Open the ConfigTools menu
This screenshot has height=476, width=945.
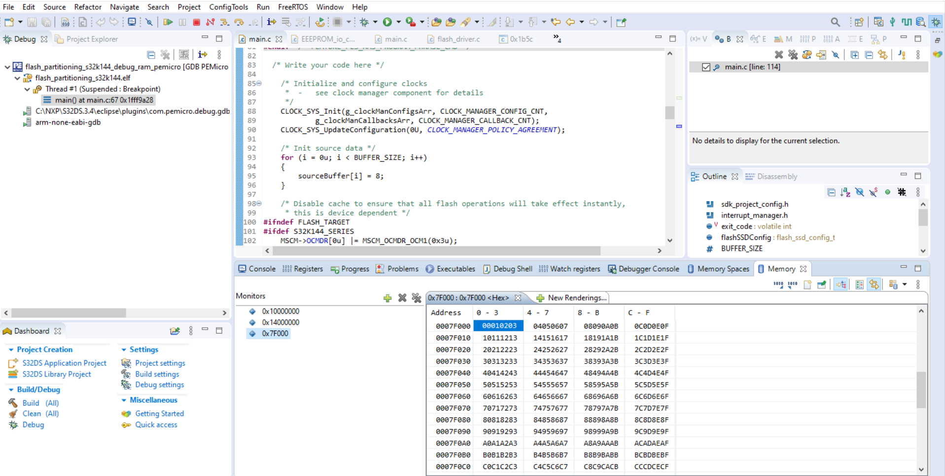(228, 7)
